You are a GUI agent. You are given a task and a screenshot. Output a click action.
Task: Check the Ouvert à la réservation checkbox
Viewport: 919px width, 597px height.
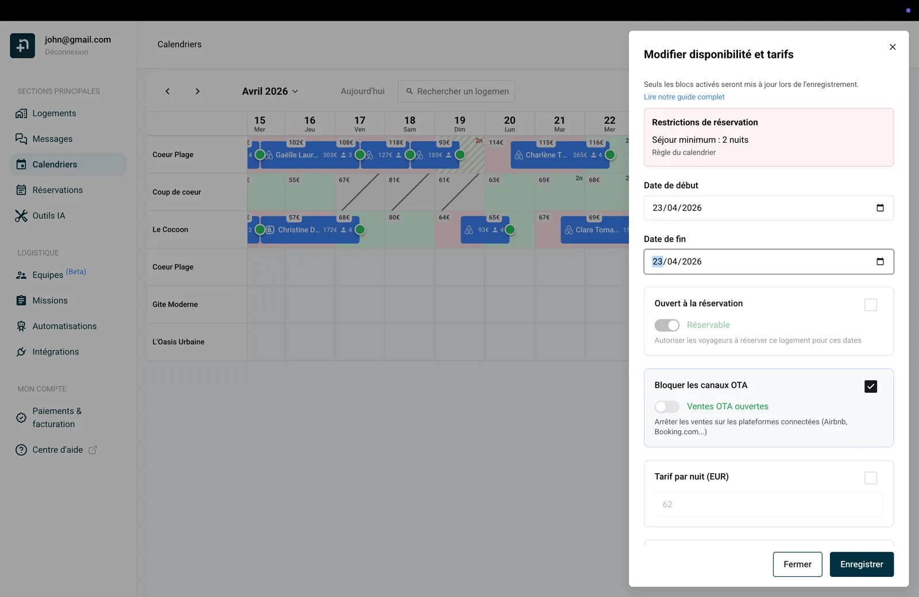(x=871, y=305)
